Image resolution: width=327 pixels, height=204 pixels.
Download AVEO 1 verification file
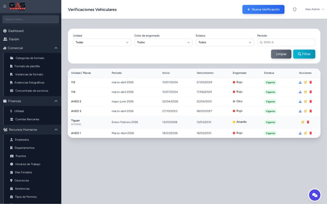click(300, 133)
